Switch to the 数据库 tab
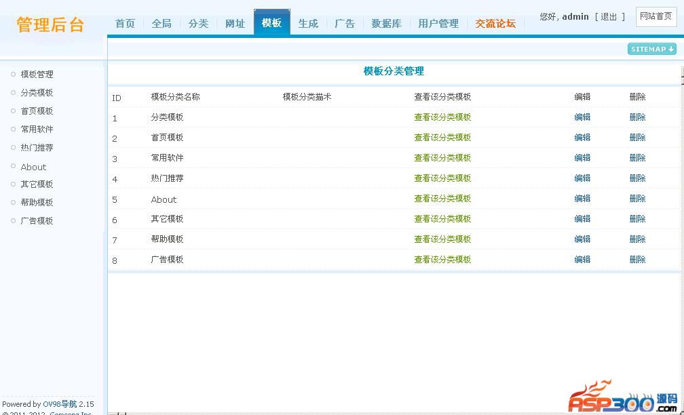684x415 pixels. [x=386, y=23]
